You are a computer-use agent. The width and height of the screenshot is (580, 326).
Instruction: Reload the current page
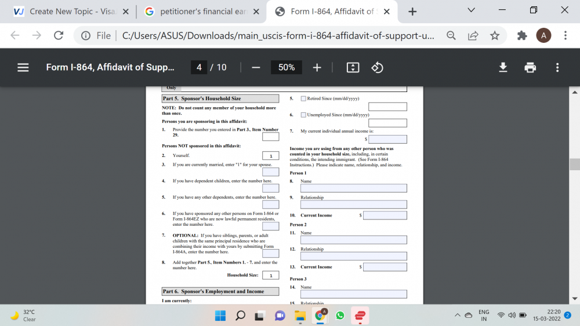[x=59, y=35]
